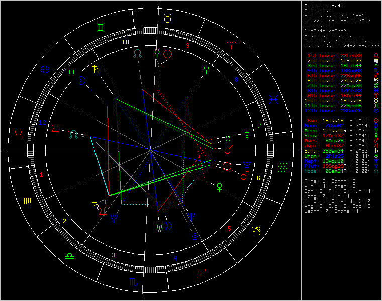Select house number 5 in the chart wheel
382x301 pixels.
coord(229,229)
